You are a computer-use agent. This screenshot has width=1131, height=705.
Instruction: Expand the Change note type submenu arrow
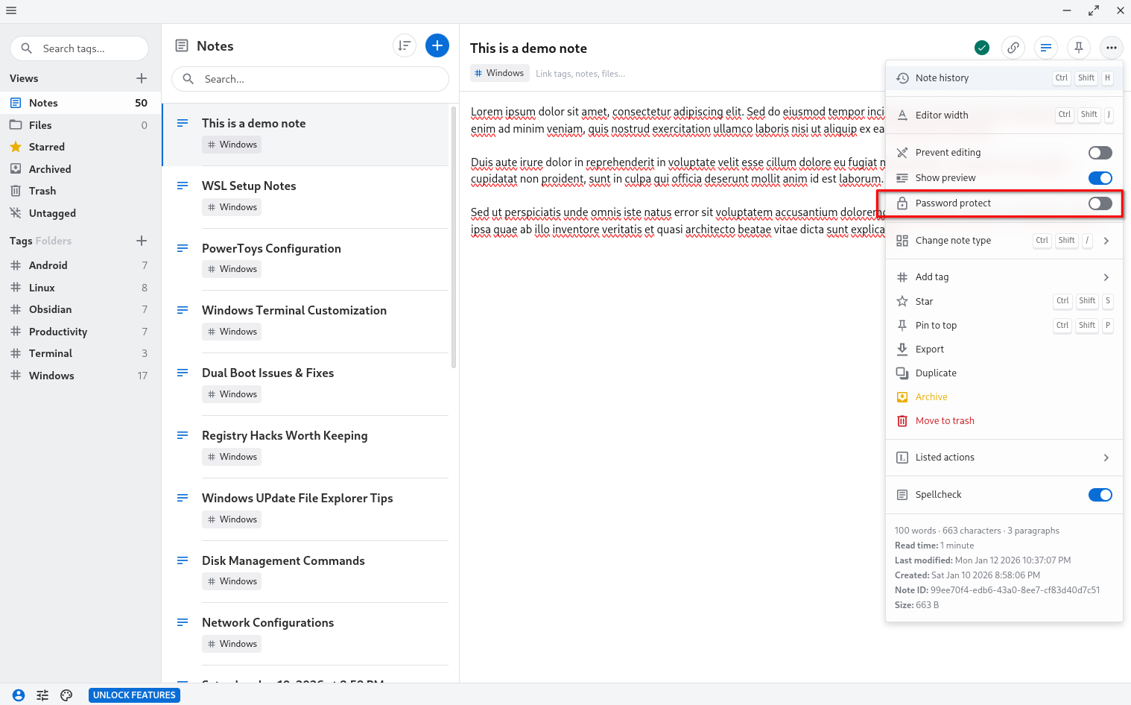pos(1106,241)
